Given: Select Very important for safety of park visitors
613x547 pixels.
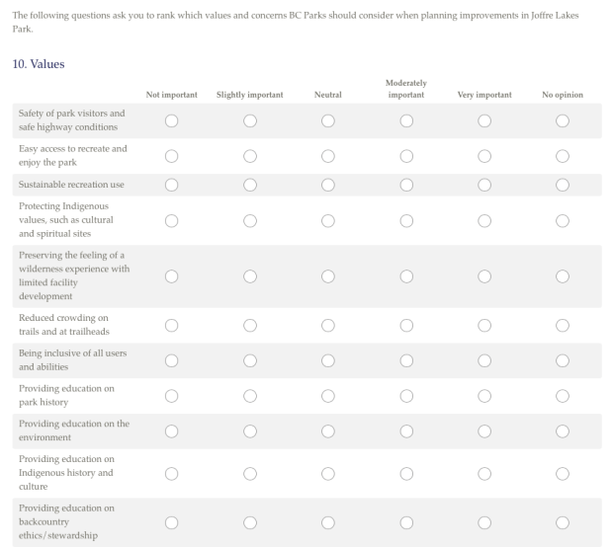Looking at the screenshot, I should [484, 120].
